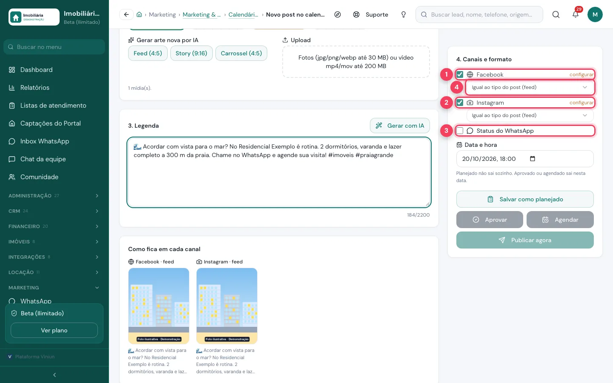Open the lightbulb tips icon

(404, 14)
